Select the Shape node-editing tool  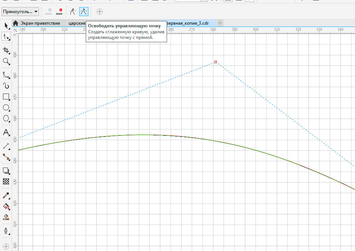click(6, 37)
